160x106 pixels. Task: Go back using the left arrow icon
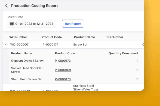tap(7, 6)
